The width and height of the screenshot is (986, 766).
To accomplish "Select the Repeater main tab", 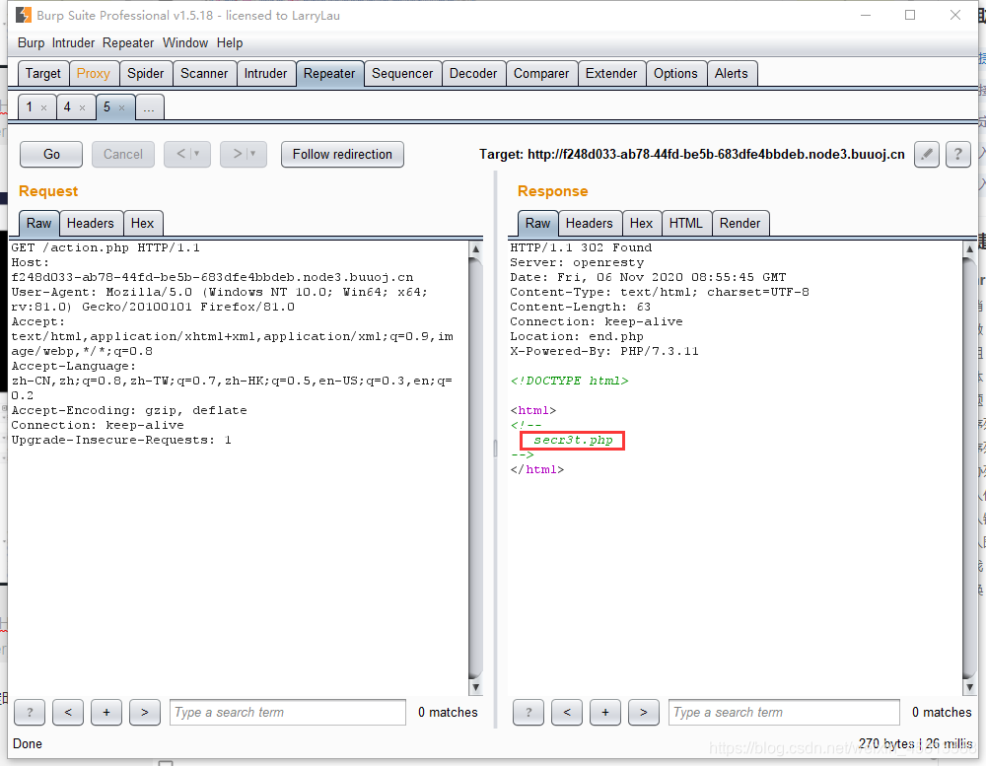I will point(329,74).
